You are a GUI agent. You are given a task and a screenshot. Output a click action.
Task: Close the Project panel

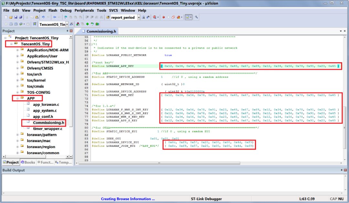click(x=71, y=31)
